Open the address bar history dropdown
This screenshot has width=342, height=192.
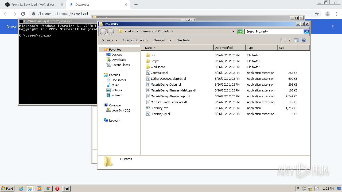point(233,31)
